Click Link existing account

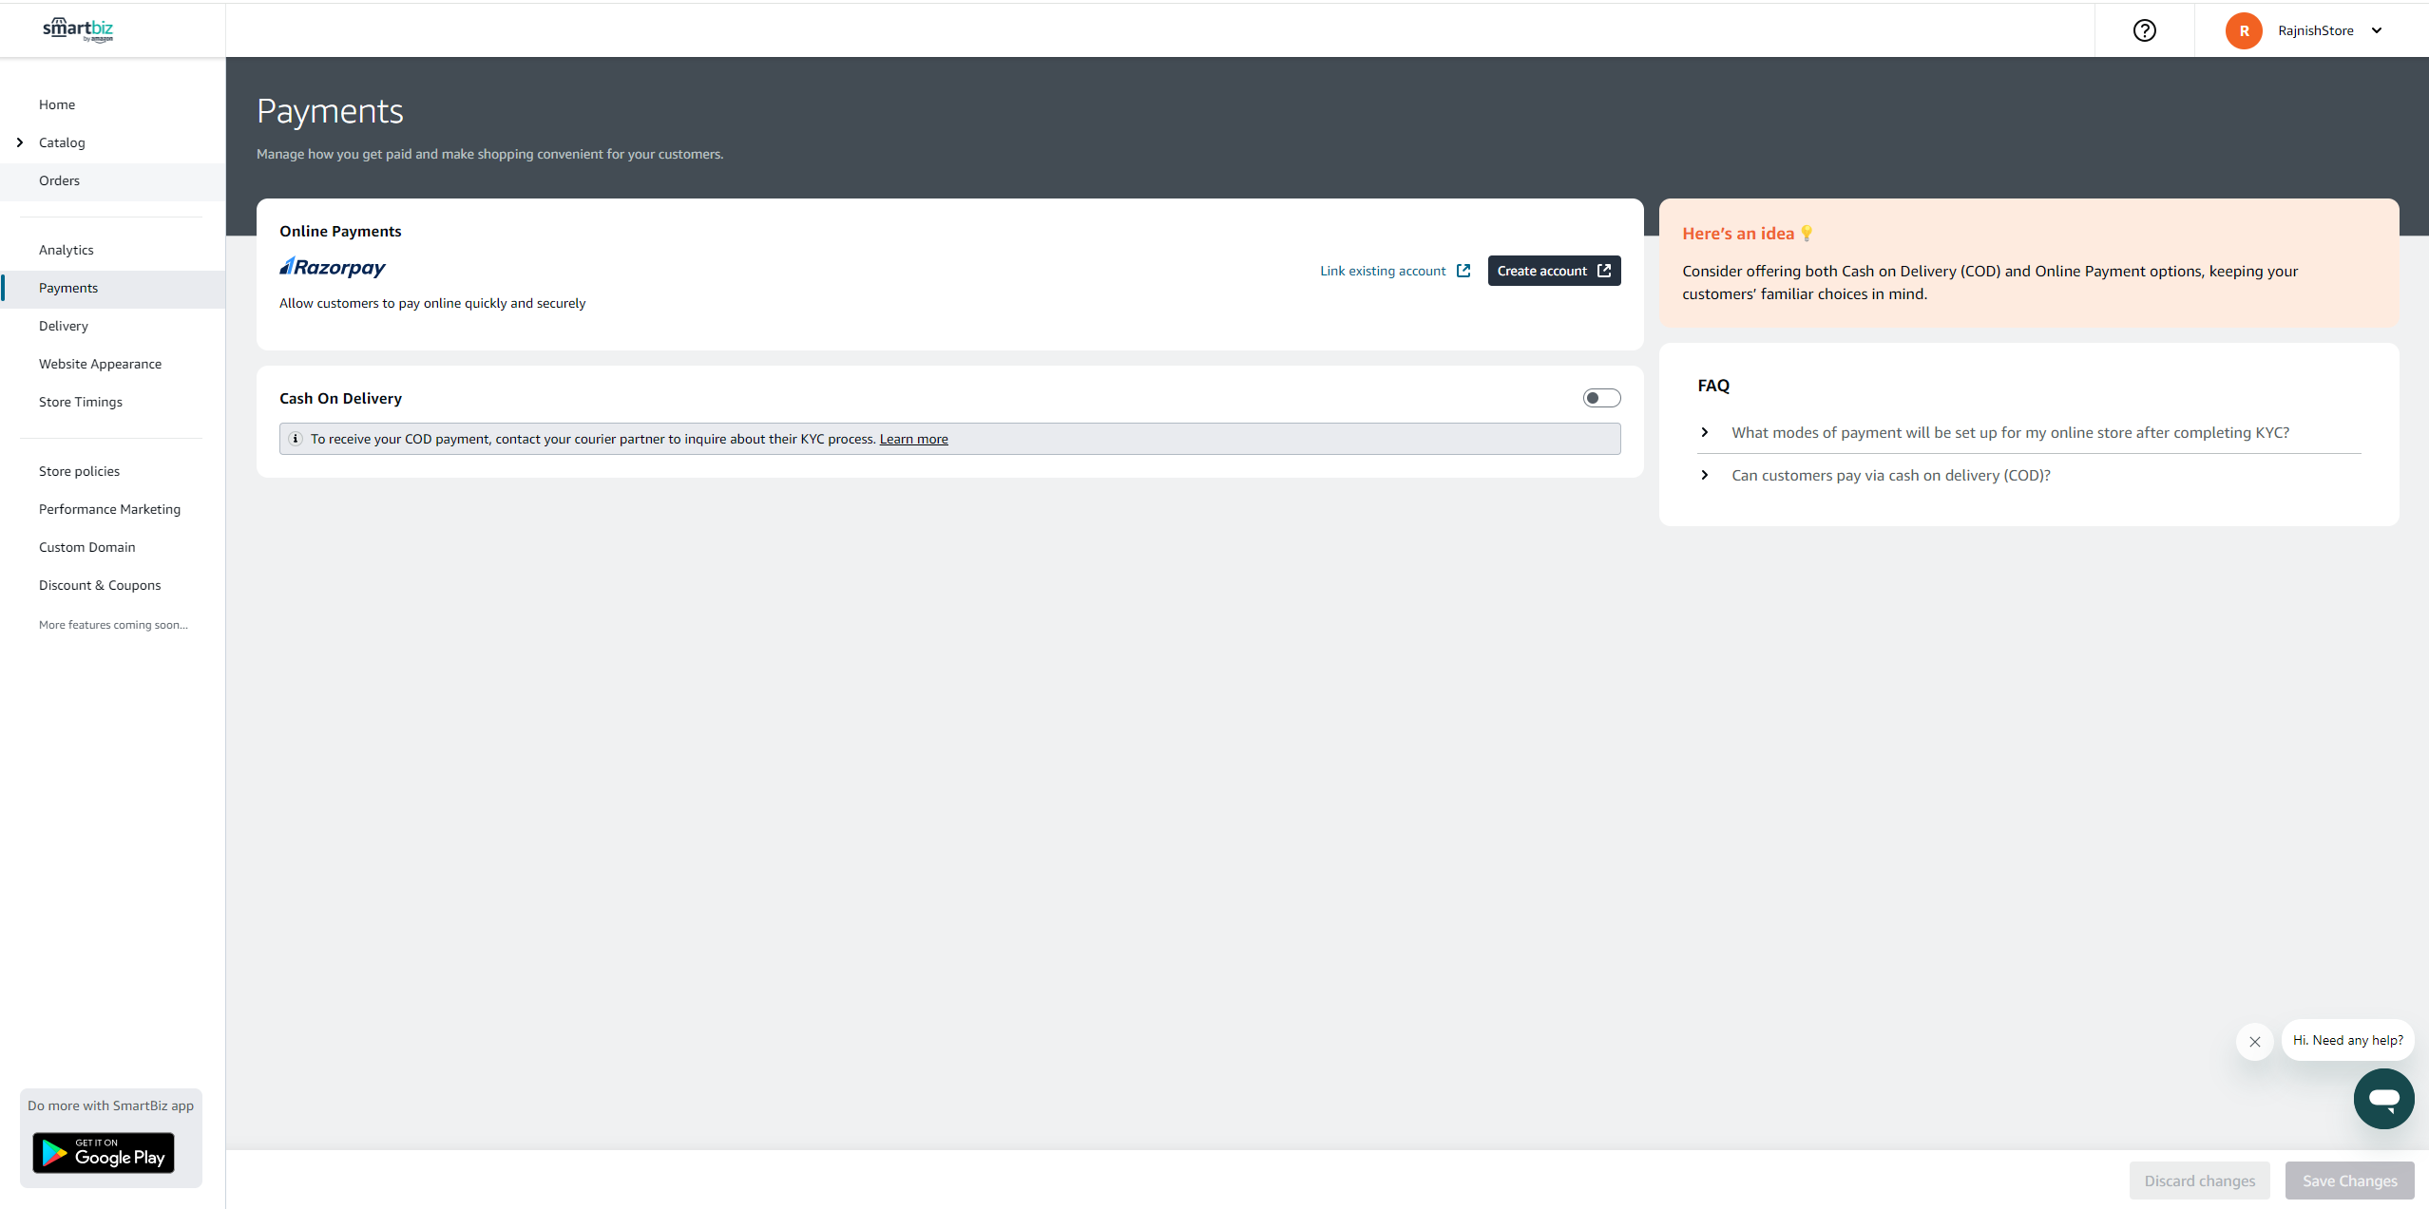click(1382, 271)
